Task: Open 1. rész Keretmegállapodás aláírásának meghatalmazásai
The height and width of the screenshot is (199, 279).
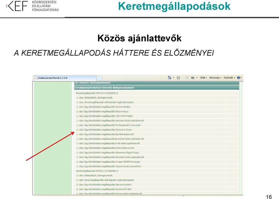Action: coord(105,102)
